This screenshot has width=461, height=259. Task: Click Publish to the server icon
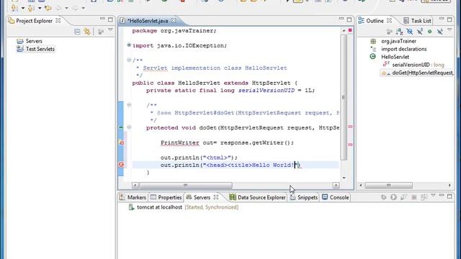[424, 197]
